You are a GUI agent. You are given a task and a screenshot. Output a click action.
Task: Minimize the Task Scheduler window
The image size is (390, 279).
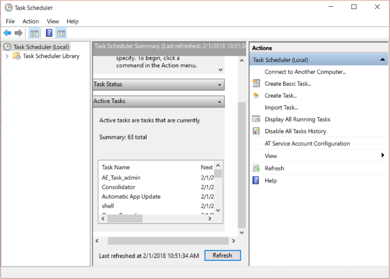coord(331,7)
